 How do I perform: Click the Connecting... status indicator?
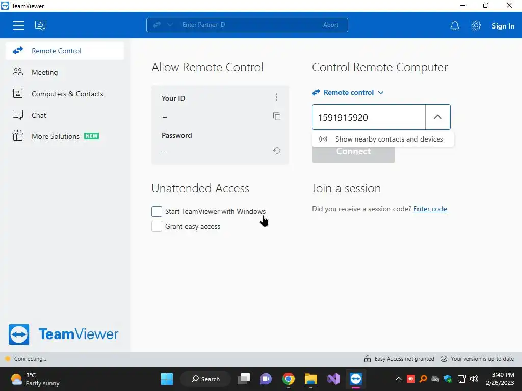[25, 359]
